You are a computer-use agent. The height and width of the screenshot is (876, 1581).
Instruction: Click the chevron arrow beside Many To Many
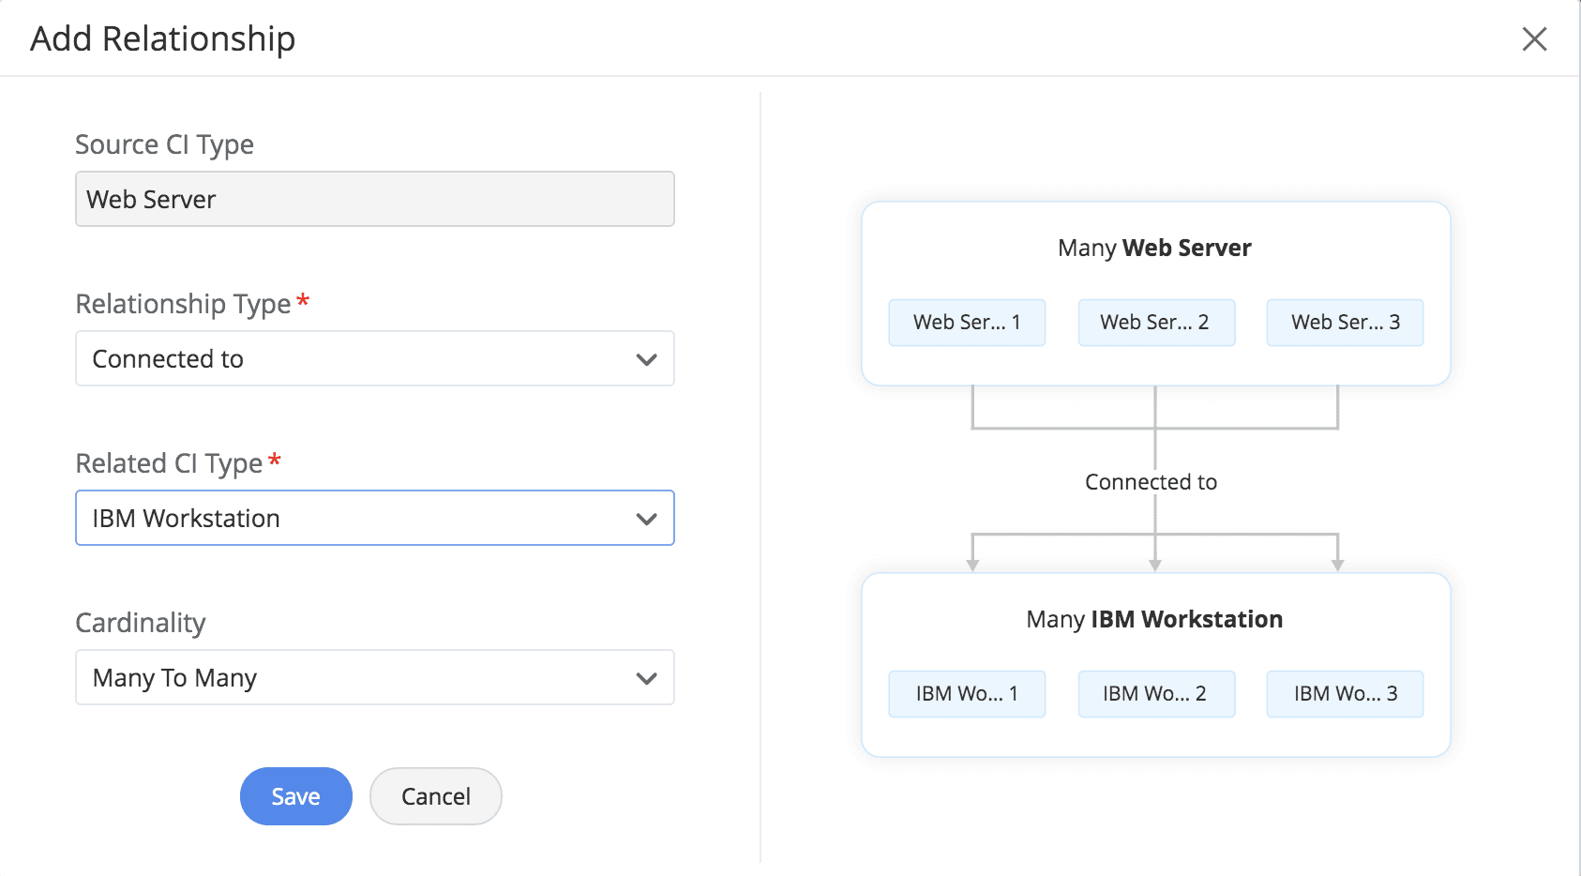646,678
